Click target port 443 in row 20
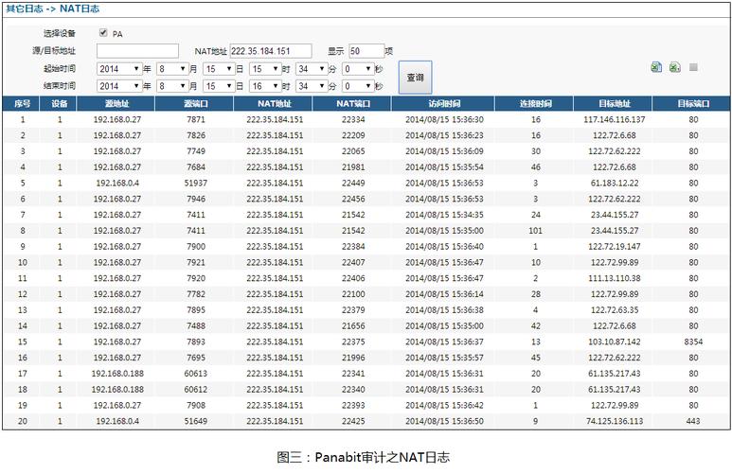The width and height of the screenshot is (732, 473). tap(693, 421)
